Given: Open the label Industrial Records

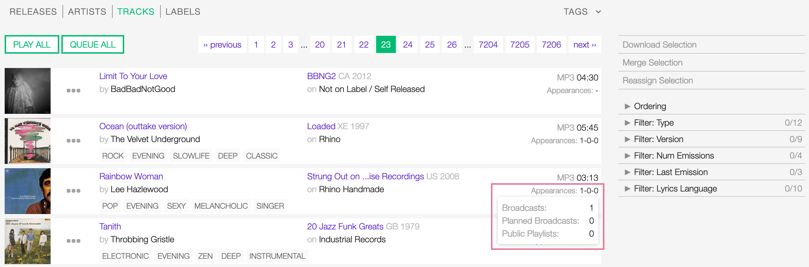Looking at the screenshot, I should pyautogui.click(x=352, y=239).
